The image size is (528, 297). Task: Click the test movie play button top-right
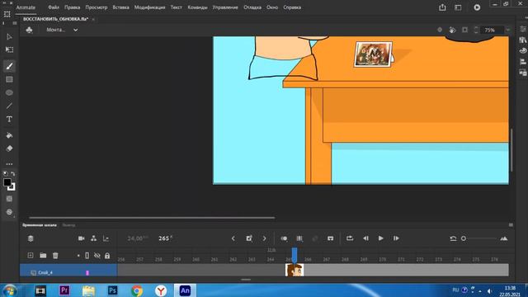pos(477,7)
